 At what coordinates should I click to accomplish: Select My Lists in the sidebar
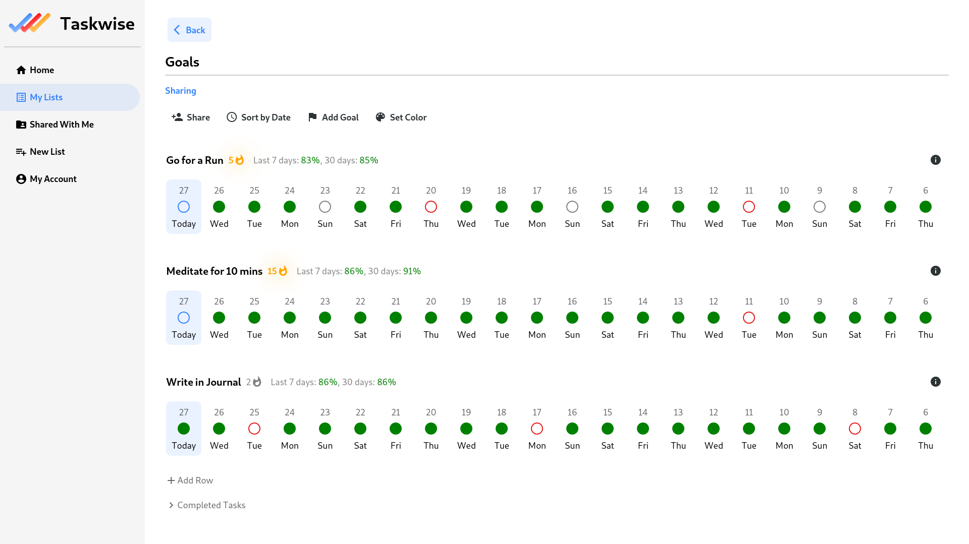46,97
